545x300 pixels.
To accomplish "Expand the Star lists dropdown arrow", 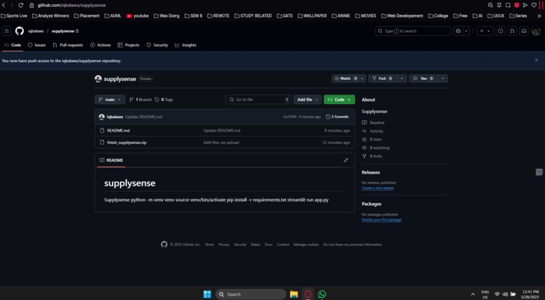I will (443, 78).
